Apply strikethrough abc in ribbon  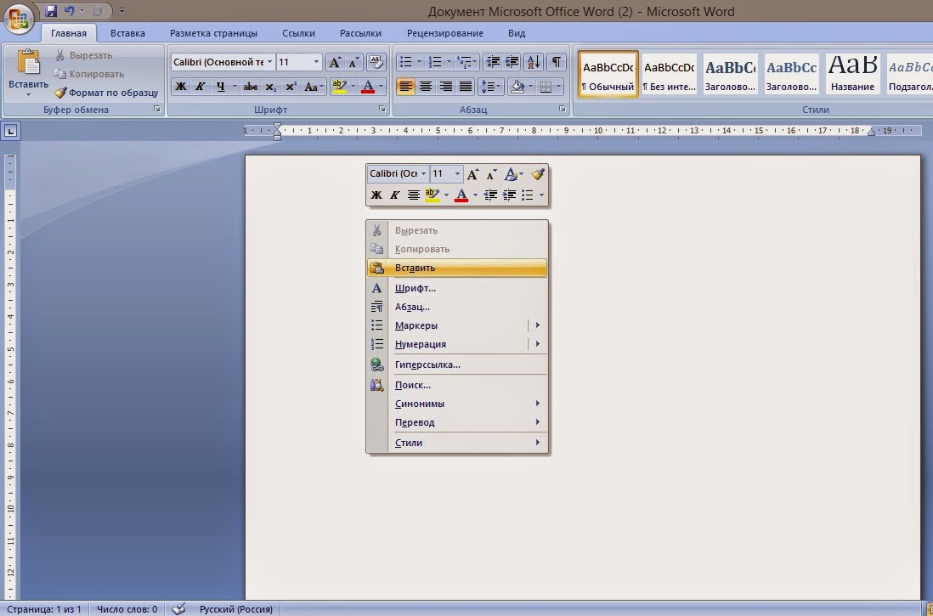pos(251,87)
